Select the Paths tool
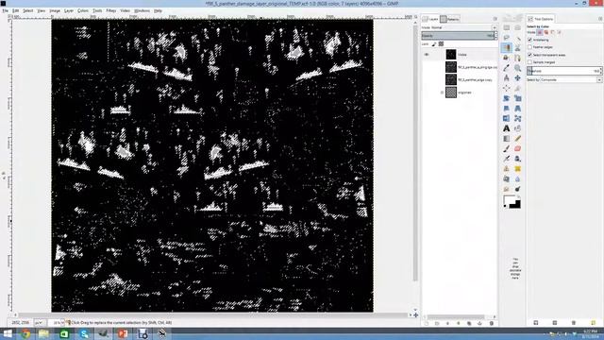The image size is (604, 340). (518, 58)
